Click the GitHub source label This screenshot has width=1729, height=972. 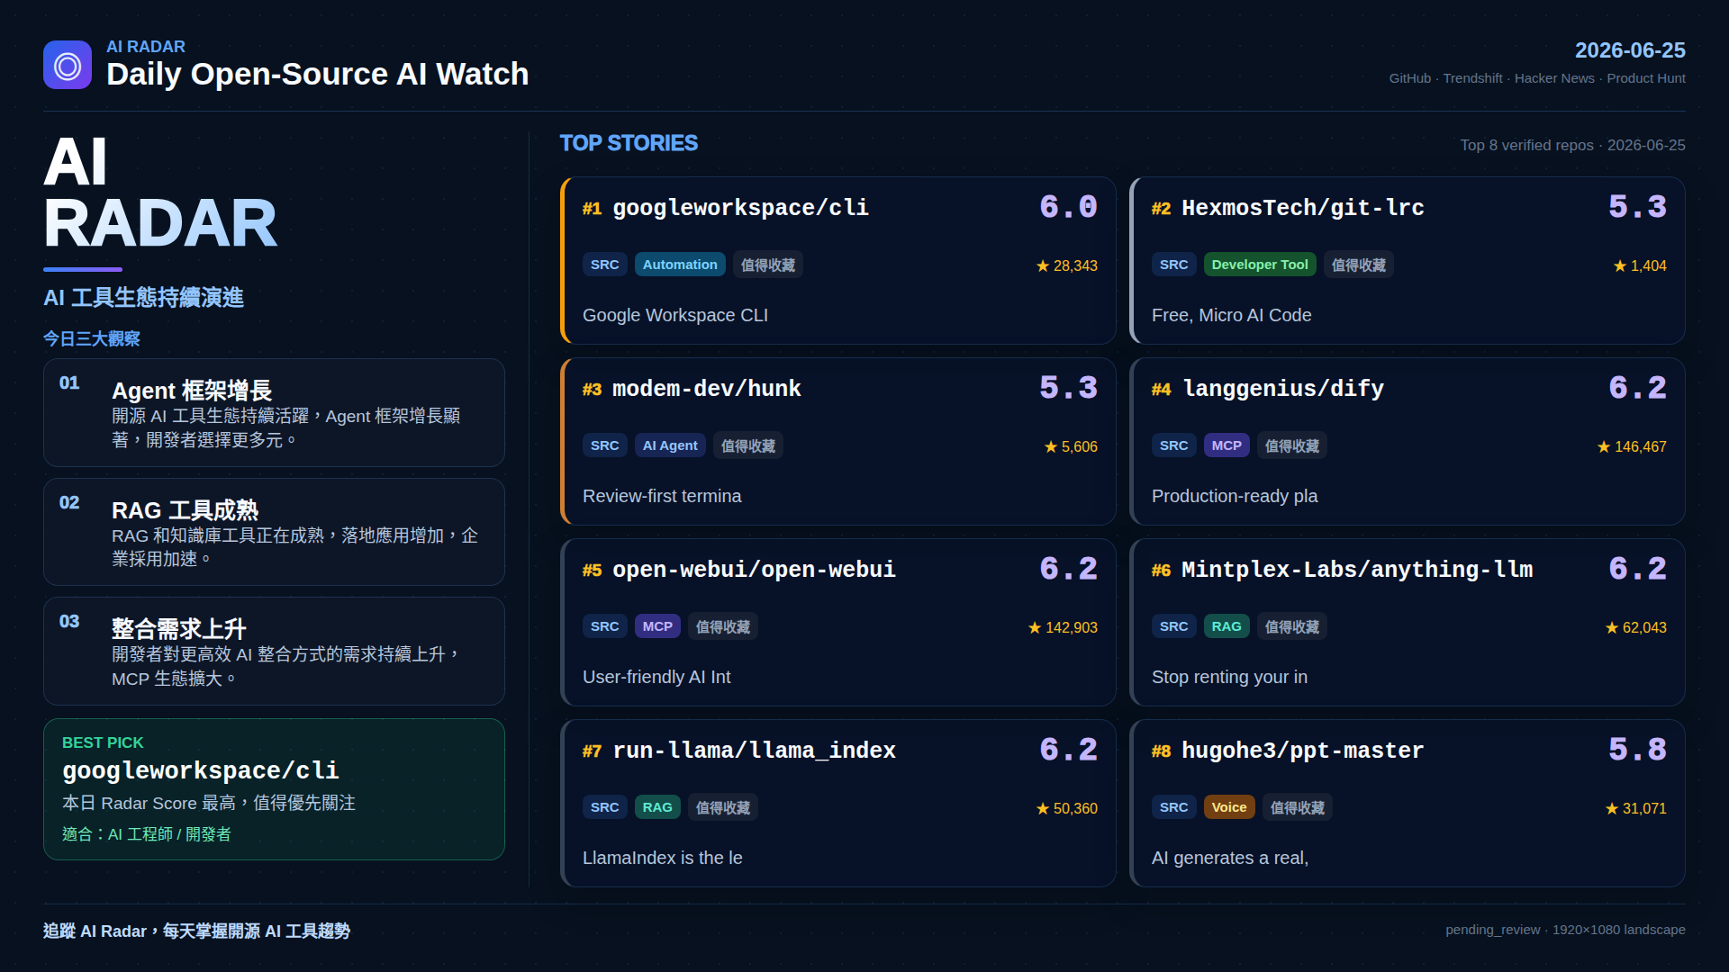1409,78
